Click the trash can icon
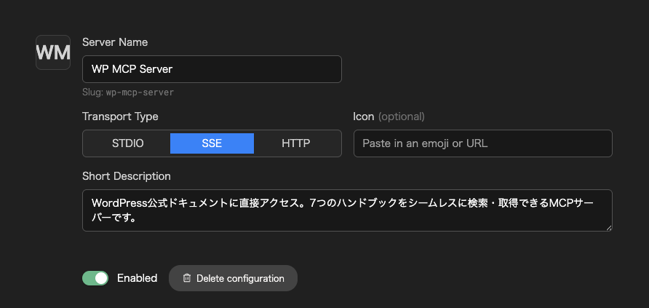This screenshot has width=649, height=308. click(187, 278)
